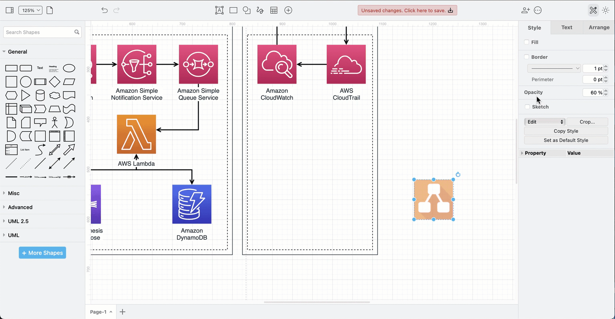Open the Edit dropdown in Style panel
This screenshot has width=615, height=319.
coord(545,122)
